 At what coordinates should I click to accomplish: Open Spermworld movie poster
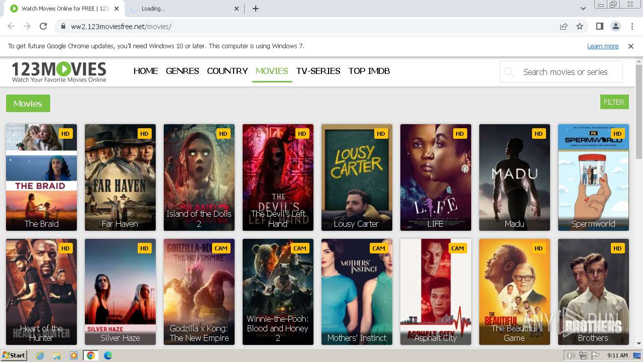coord(593,177)
